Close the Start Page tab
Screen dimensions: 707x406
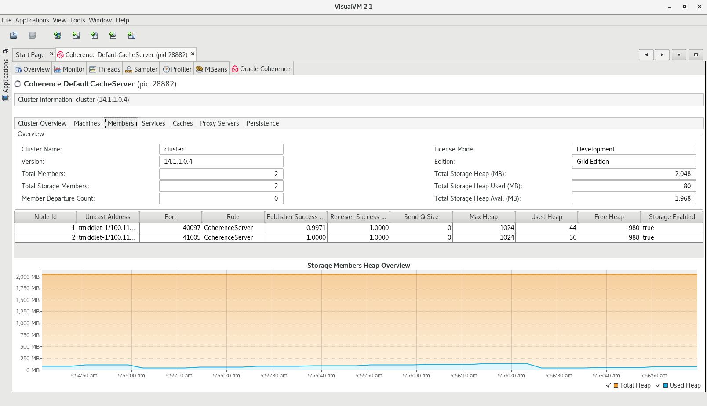pyautogui.click(x=51, y=54)
